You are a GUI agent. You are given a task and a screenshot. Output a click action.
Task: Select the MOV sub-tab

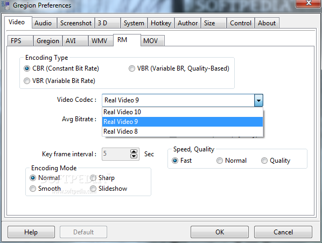[x=153, y=40]
